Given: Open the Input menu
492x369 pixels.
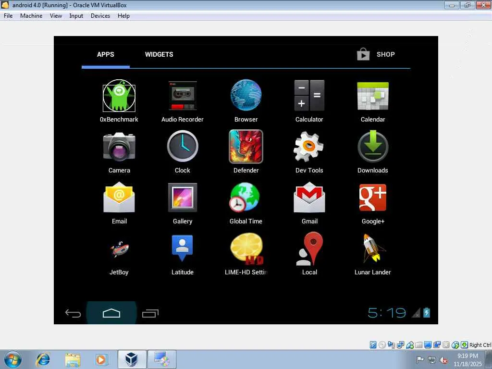Looking at the screenshot, I should (76, 16).
